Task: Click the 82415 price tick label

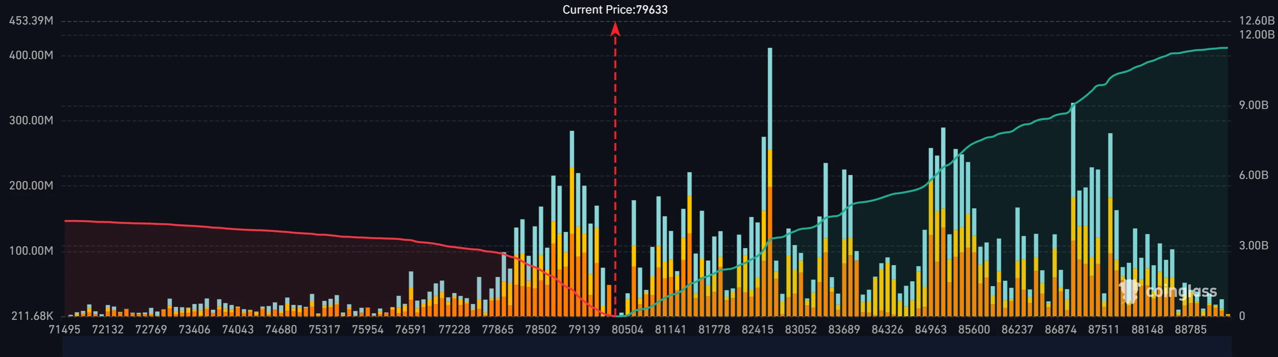Action: pos(758,330)
